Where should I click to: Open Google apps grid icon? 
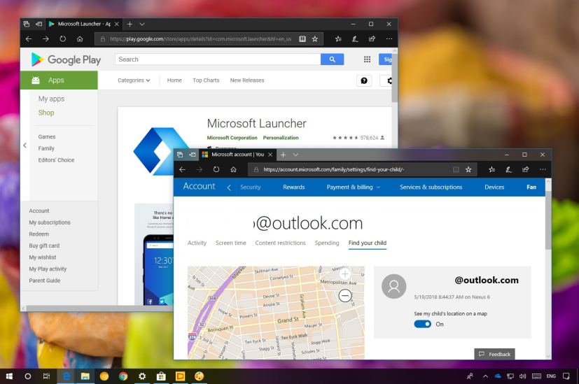click(x=367, y=59)
